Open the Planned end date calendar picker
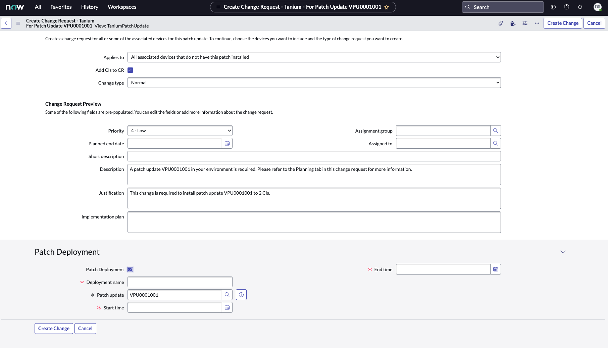The width and height of the screenshot is (608, 348). coord(227,144)
